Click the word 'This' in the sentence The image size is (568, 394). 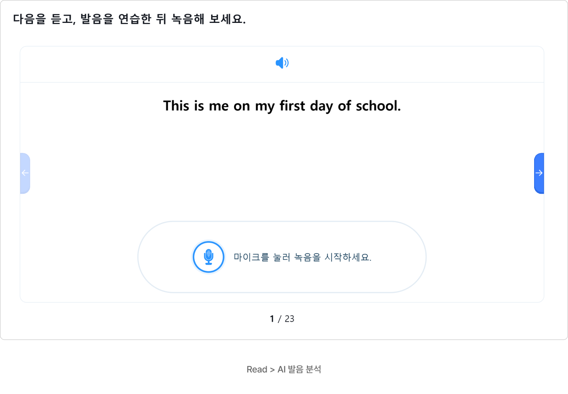[x=176, y=106]
